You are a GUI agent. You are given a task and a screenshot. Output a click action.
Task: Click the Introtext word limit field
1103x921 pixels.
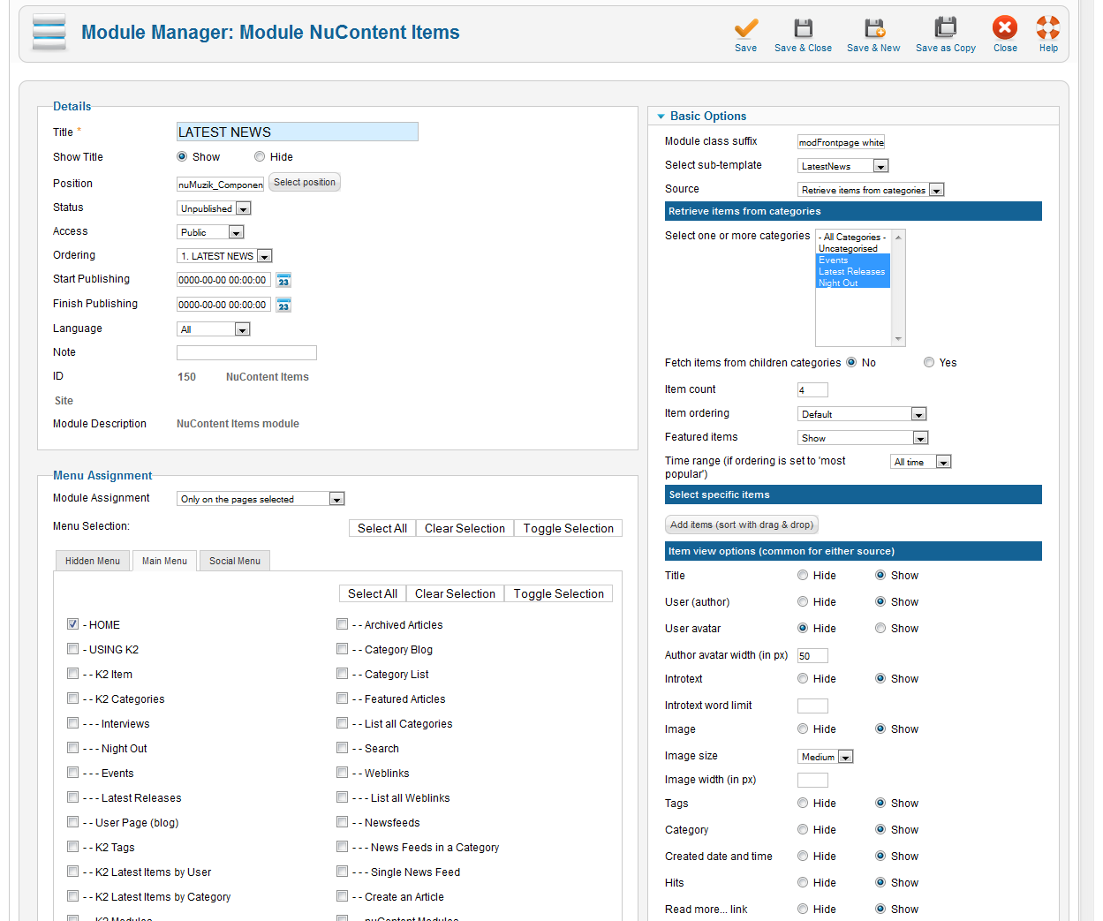(x=812, y=706)
